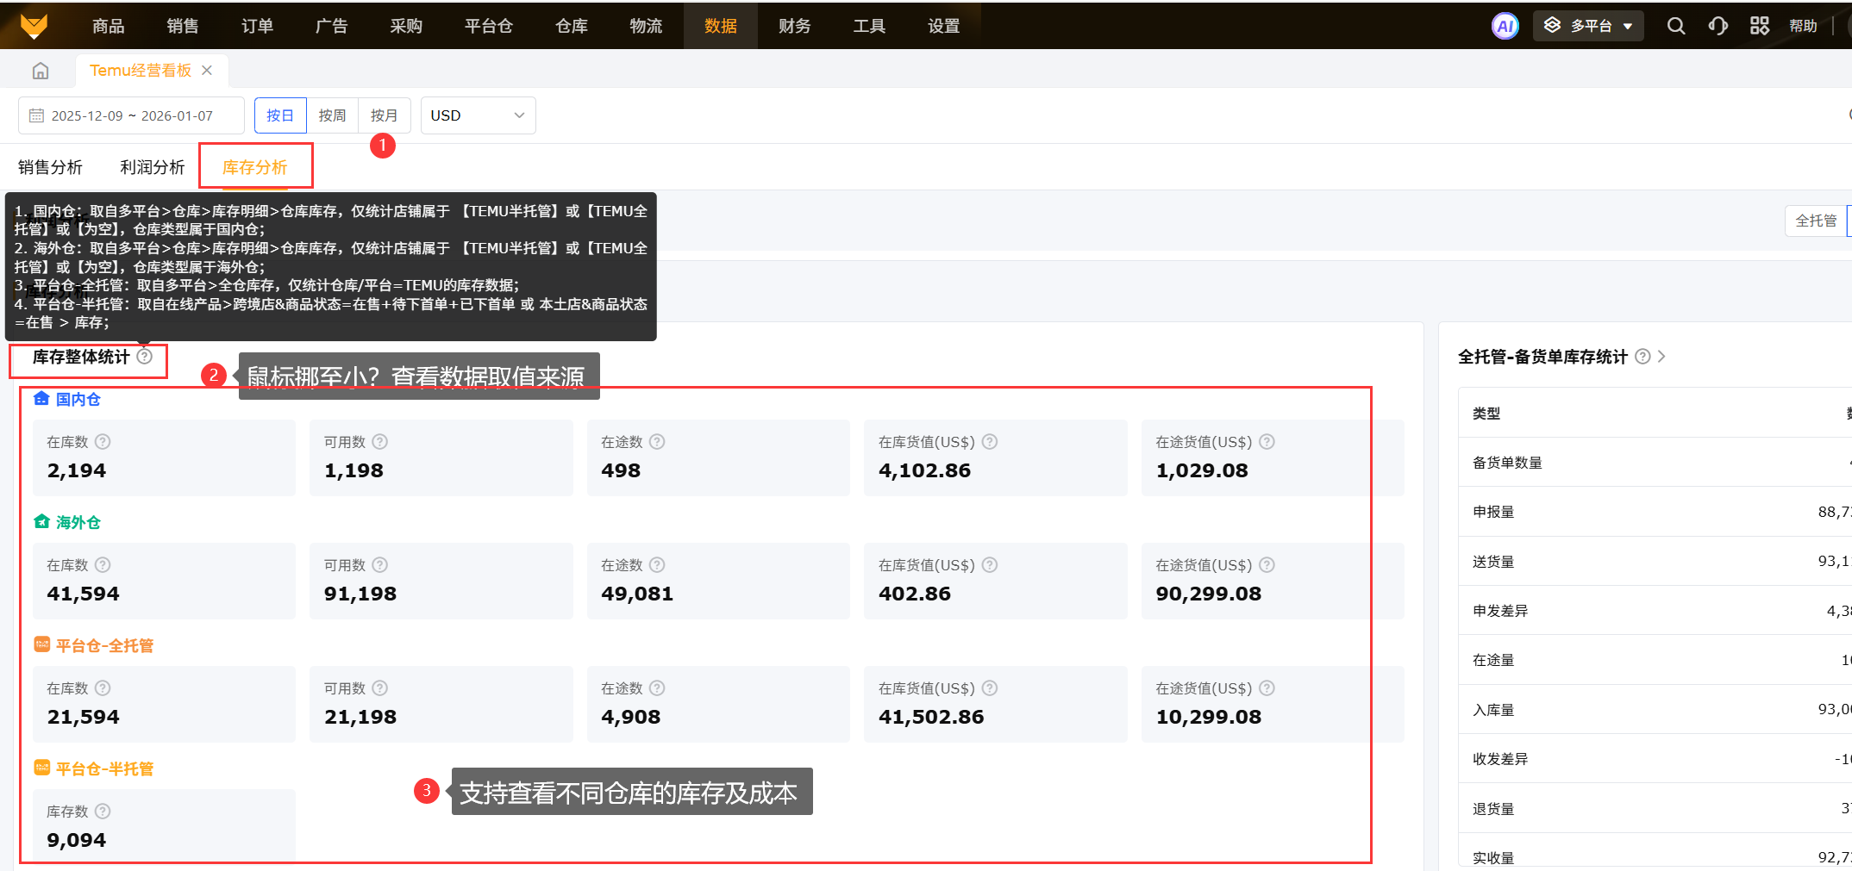This screenshot has width=1852, height=871.
Task: Open the 财务 menu
Action: [x=795, y=26]
